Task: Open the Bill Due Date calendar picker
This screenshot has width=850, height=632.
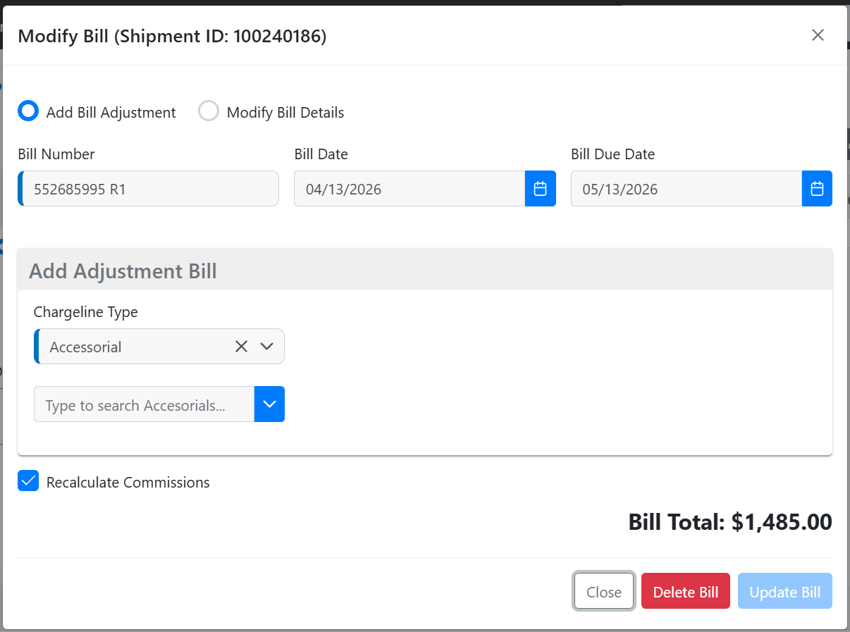Action: point(817,189)
